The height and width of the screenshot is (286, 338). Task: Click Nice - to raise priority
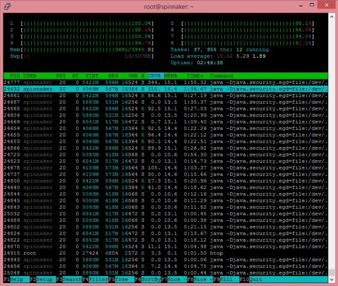coord(174,279)
